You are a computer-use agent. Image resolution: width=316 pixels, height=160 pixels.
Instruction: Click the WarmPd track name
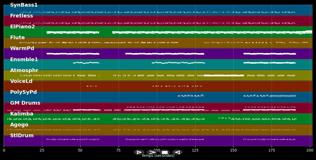22,48
